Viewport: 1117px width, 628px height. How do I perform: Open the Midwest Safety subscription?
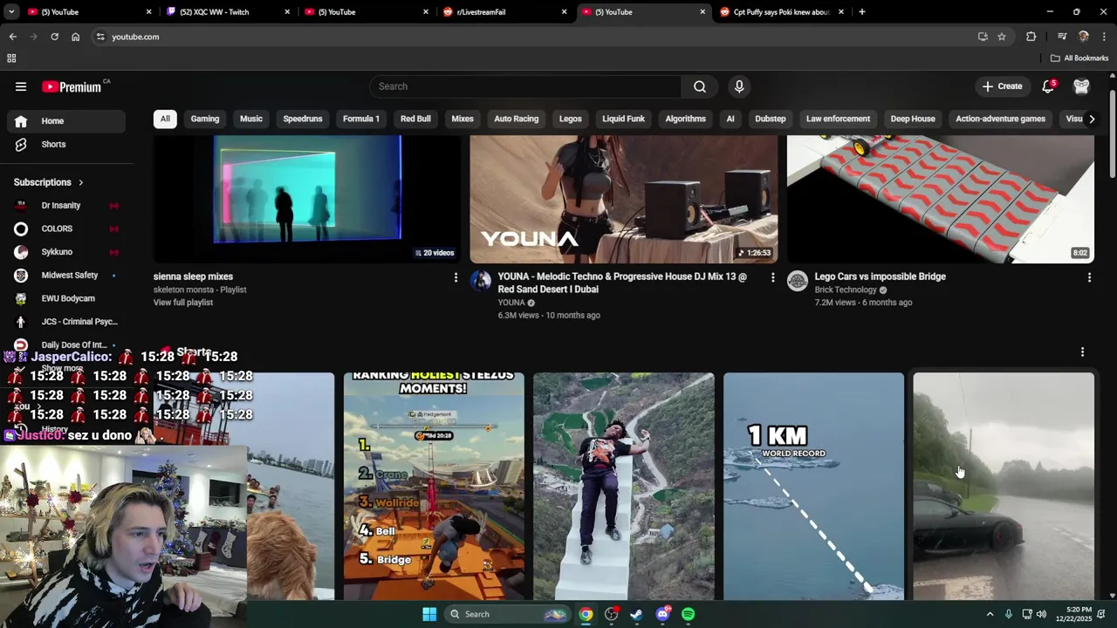point(66,275)
